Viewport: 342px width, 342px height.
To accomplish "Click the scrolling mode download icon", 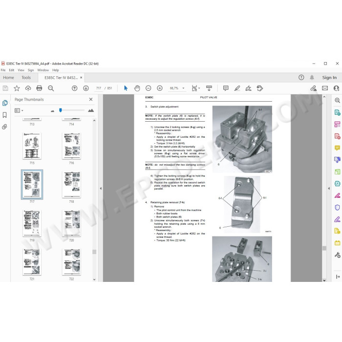I will (209, 88).
